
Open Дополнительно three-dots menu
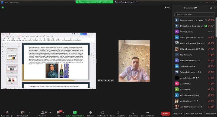(x=147, y=112)
